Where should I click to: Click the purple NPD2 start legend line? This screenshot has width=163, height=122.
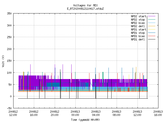pos(152,16)
